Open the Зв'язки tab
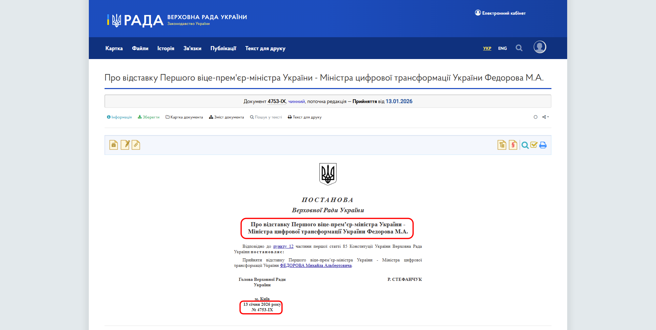This screenshot has width=656, height=330. click(192, 48)
